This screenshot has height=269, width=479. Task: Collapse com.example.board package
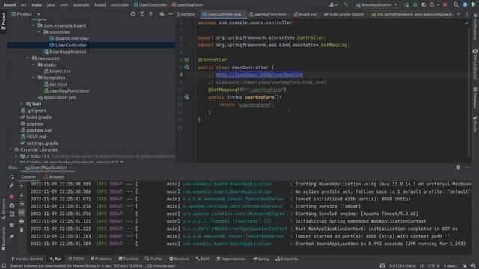coord(34,25)
